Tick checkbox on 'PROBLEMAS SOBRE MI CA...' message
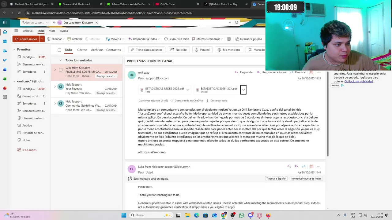Image resolution: width=392 pixels, height=220 pixels. pyautogui.click(x=61, y=70)
